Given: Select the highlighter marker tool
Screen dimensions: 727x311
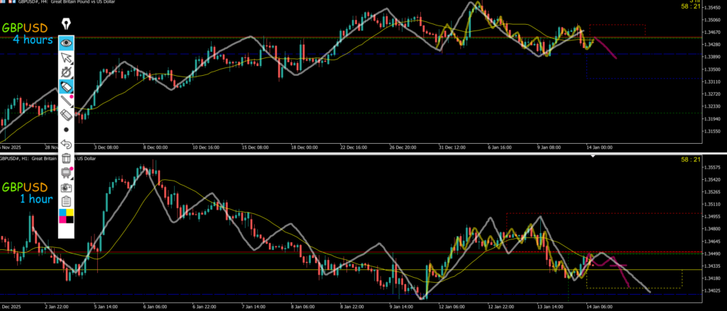Looking at the screenshot, I should 67,86.
